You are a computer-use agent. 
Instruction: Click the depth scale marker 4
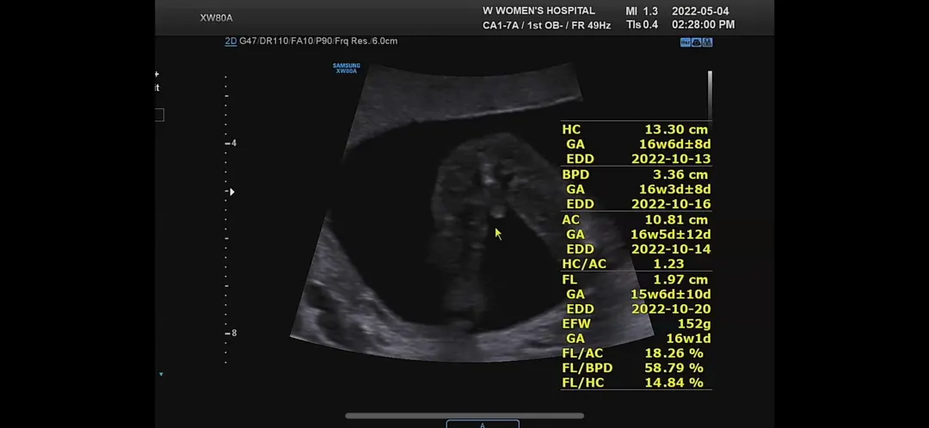[x=231, y=144]
